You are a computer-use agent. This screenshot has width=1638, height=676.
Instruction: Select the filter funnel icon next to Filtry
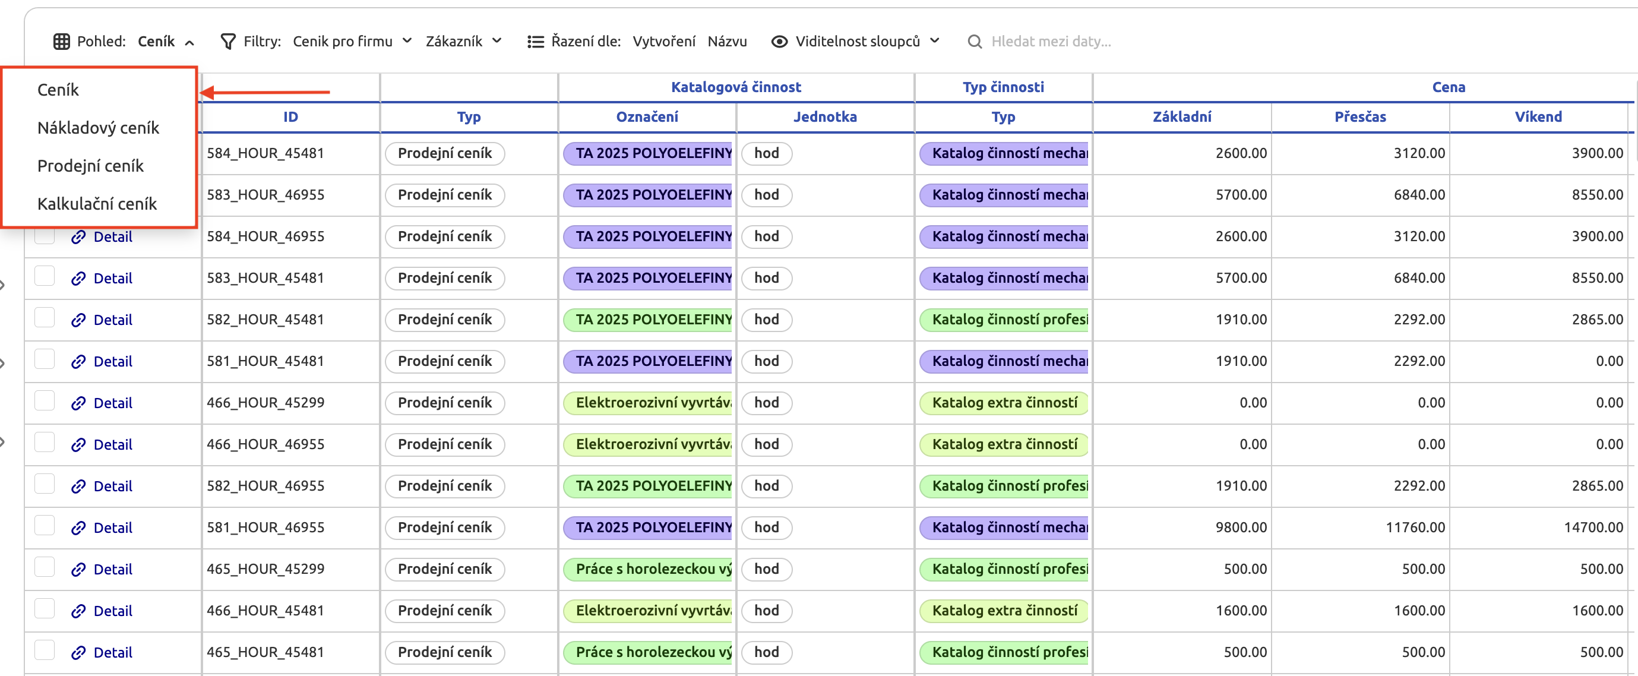tap(227, 41)
